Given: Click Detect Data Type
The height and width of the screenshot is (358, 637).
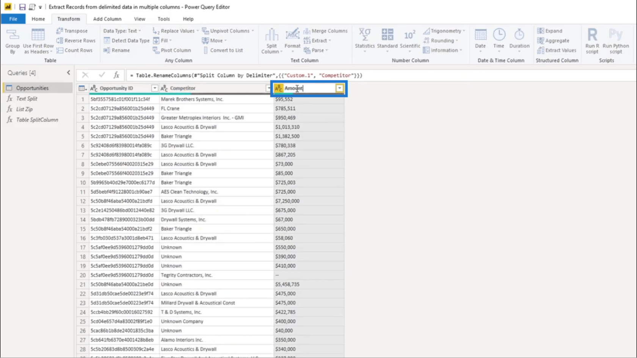Looking at the screenshot, I should coord(127,41).
